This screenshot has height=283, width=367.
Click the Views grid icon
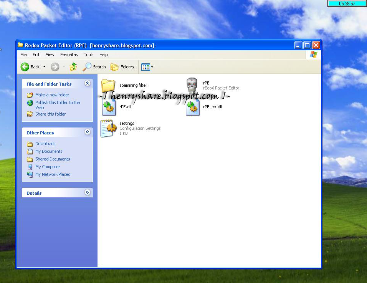tap(145, 67)
